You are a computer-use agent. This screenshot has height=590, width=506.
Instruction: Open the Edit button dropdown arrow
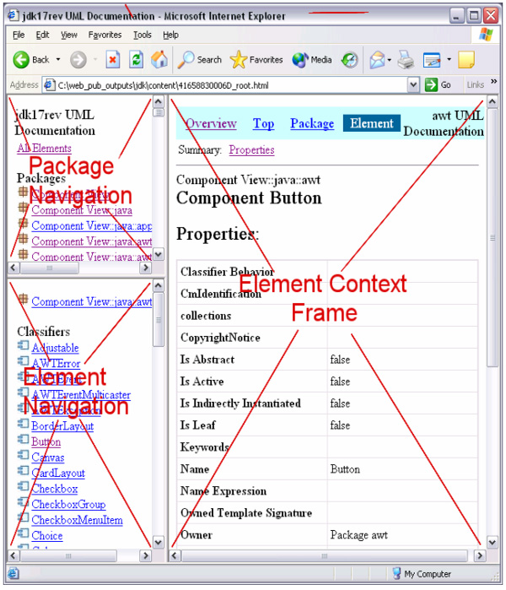pyautogui.click(x=449, y=59)
